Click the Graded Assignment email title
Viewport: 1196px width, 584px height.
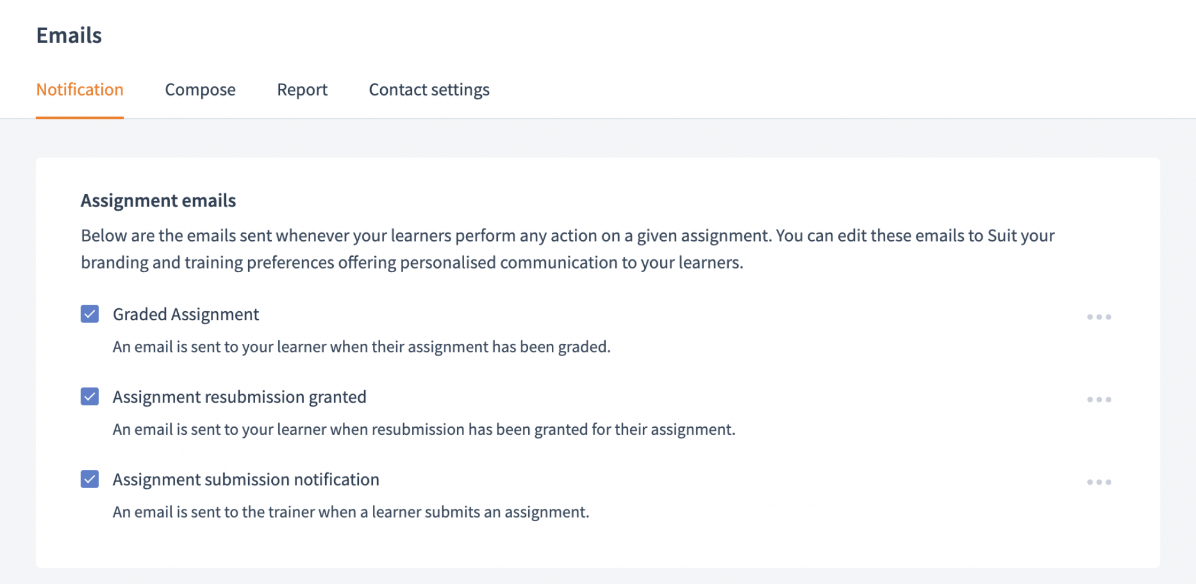coord(185,314)
